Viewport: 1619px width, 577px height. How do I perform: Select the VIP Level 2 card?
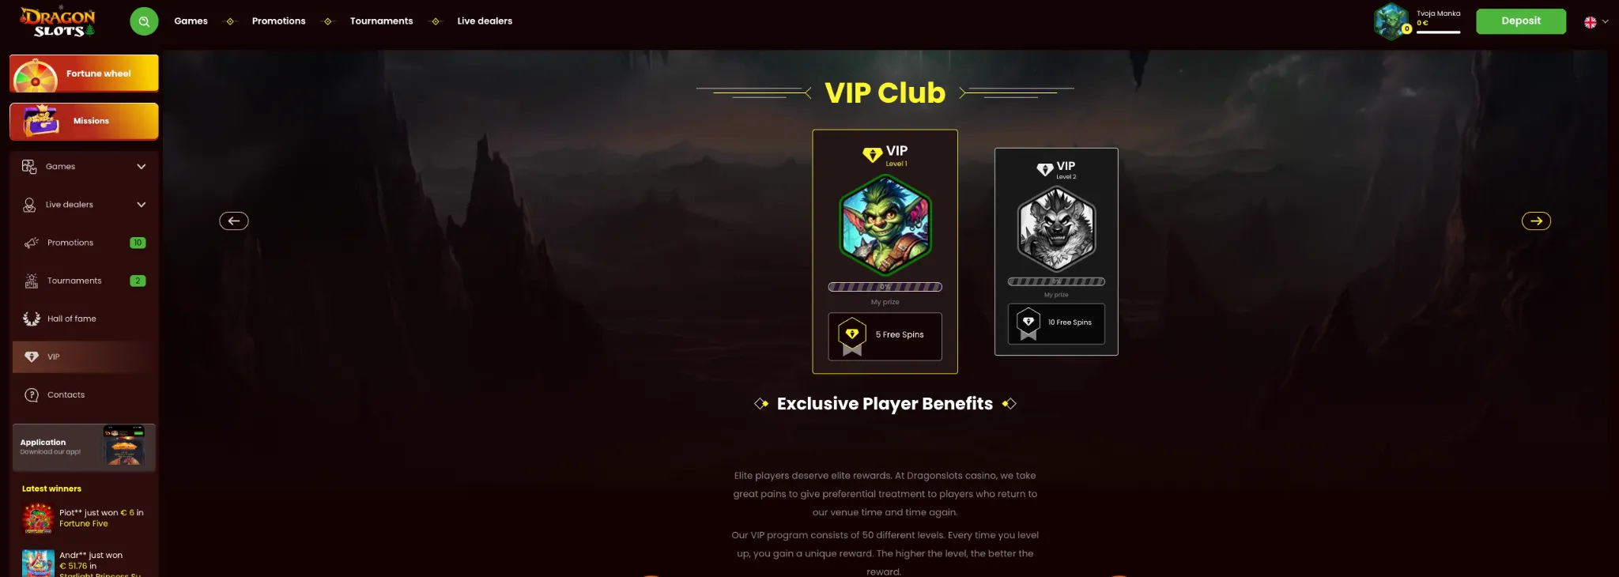pos(1056,251)
